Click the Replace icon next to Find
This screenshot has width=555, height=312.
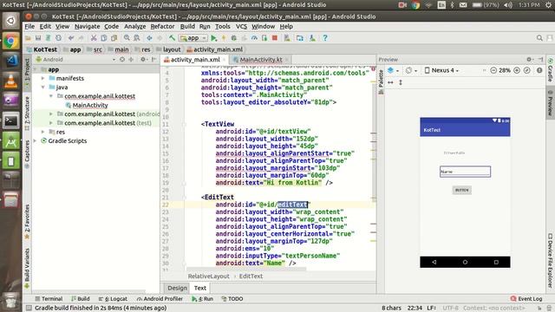click(137, 38)
